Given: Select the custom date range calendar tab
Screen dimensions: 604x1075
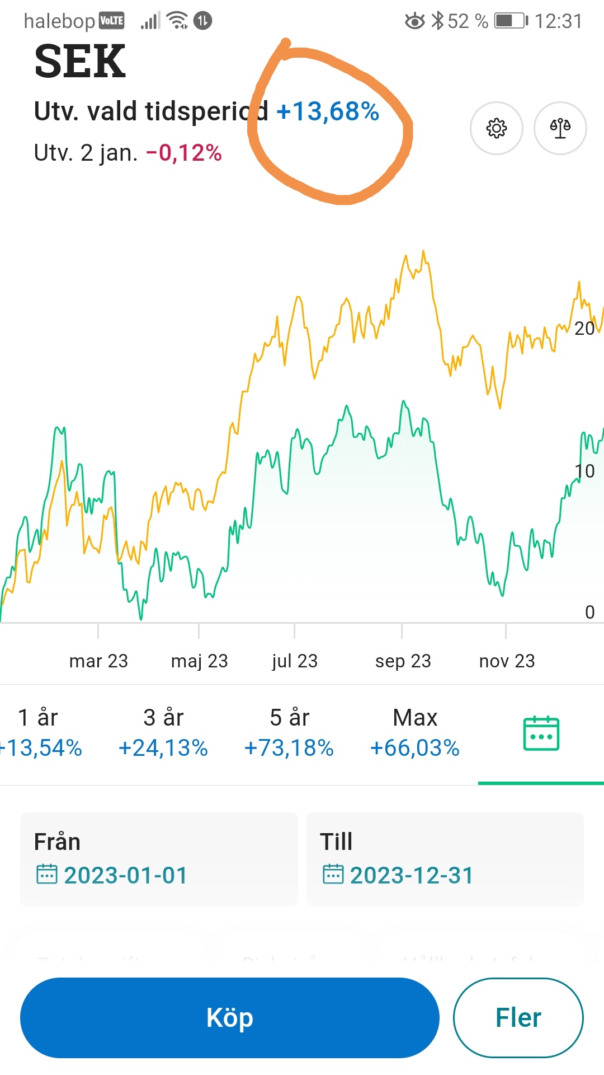Looking at the screenshot, I should [541, 733].
